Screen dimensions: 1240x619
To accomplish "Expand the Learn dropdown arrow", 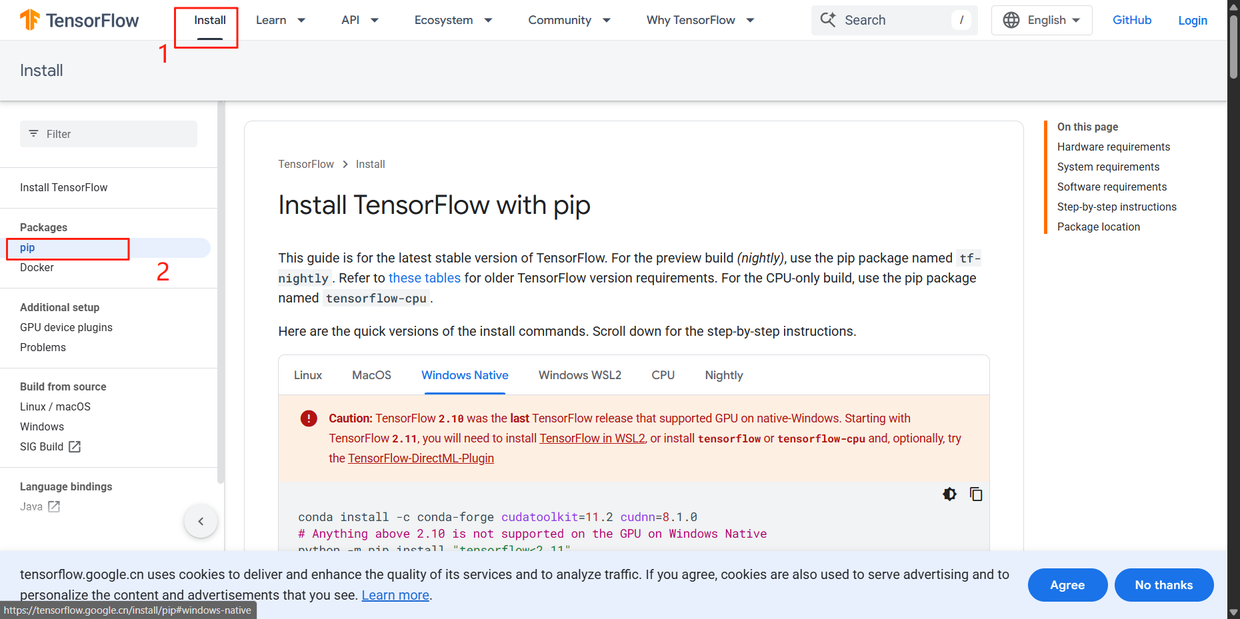I will tap(301, 20).
